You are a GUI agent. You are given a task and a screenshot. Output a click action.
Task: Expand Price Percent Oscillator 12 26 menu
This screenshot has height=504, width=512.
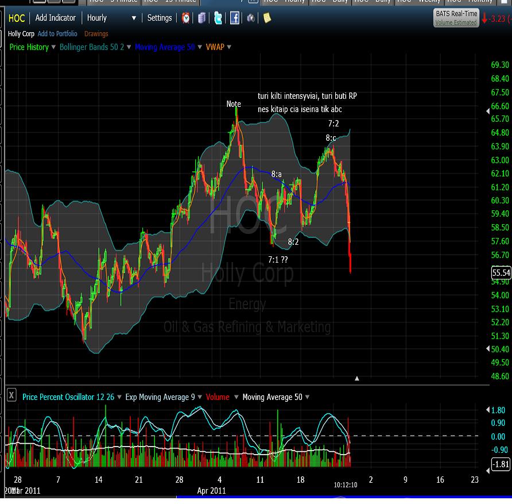pyautogui.click(x=119, y=397)
